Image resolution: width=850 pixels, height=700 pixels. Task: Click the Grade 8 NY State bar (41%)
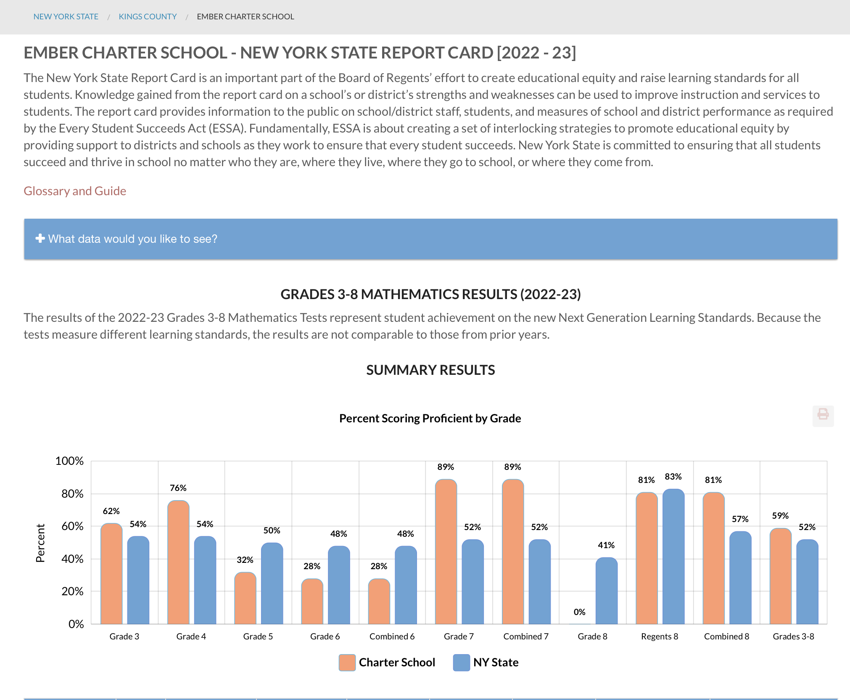pyautogui.click(x=606, y=591)
